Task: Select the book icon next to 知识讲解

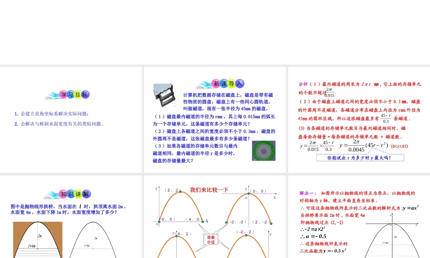Action: tap(51, 193)
